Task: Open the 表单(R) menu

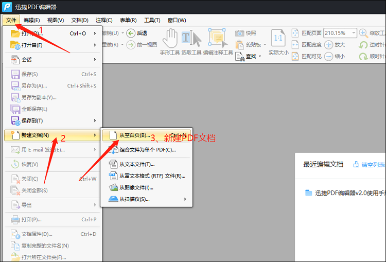Action: [x=128, y=20]
